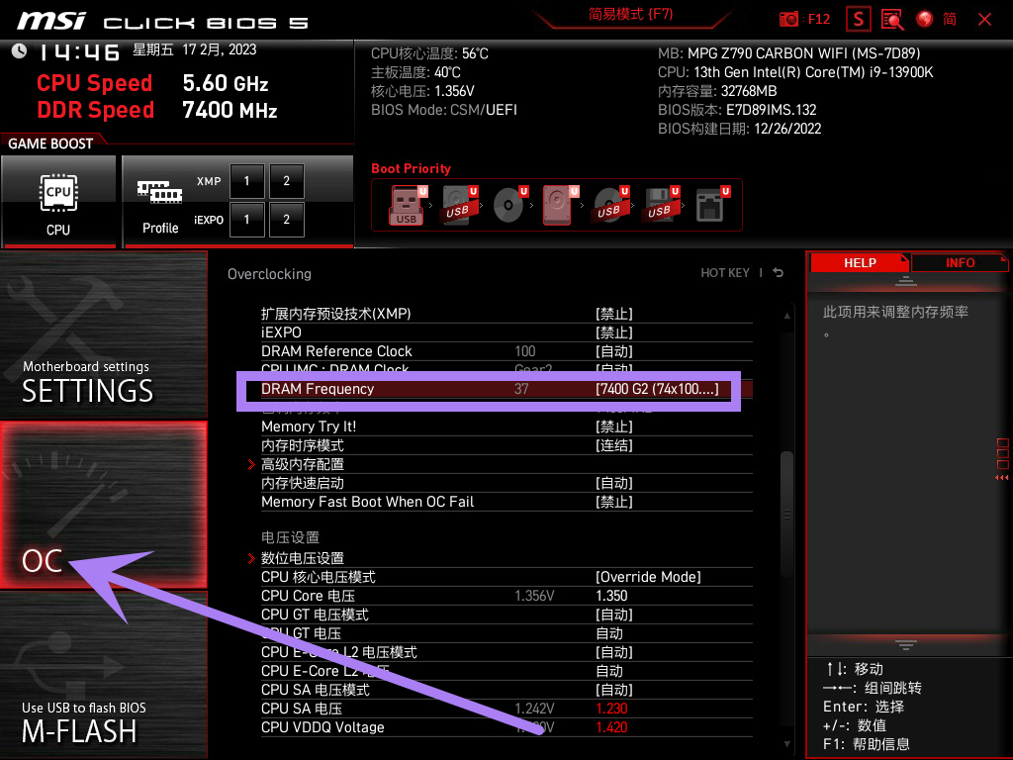1013x760 pixels.
Task: Edit CPU VDDQ Voltage 1.420 field
Action: 611,727
